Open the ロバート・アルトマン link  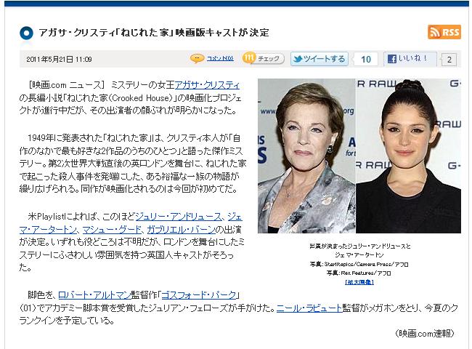tap(94, 294)
